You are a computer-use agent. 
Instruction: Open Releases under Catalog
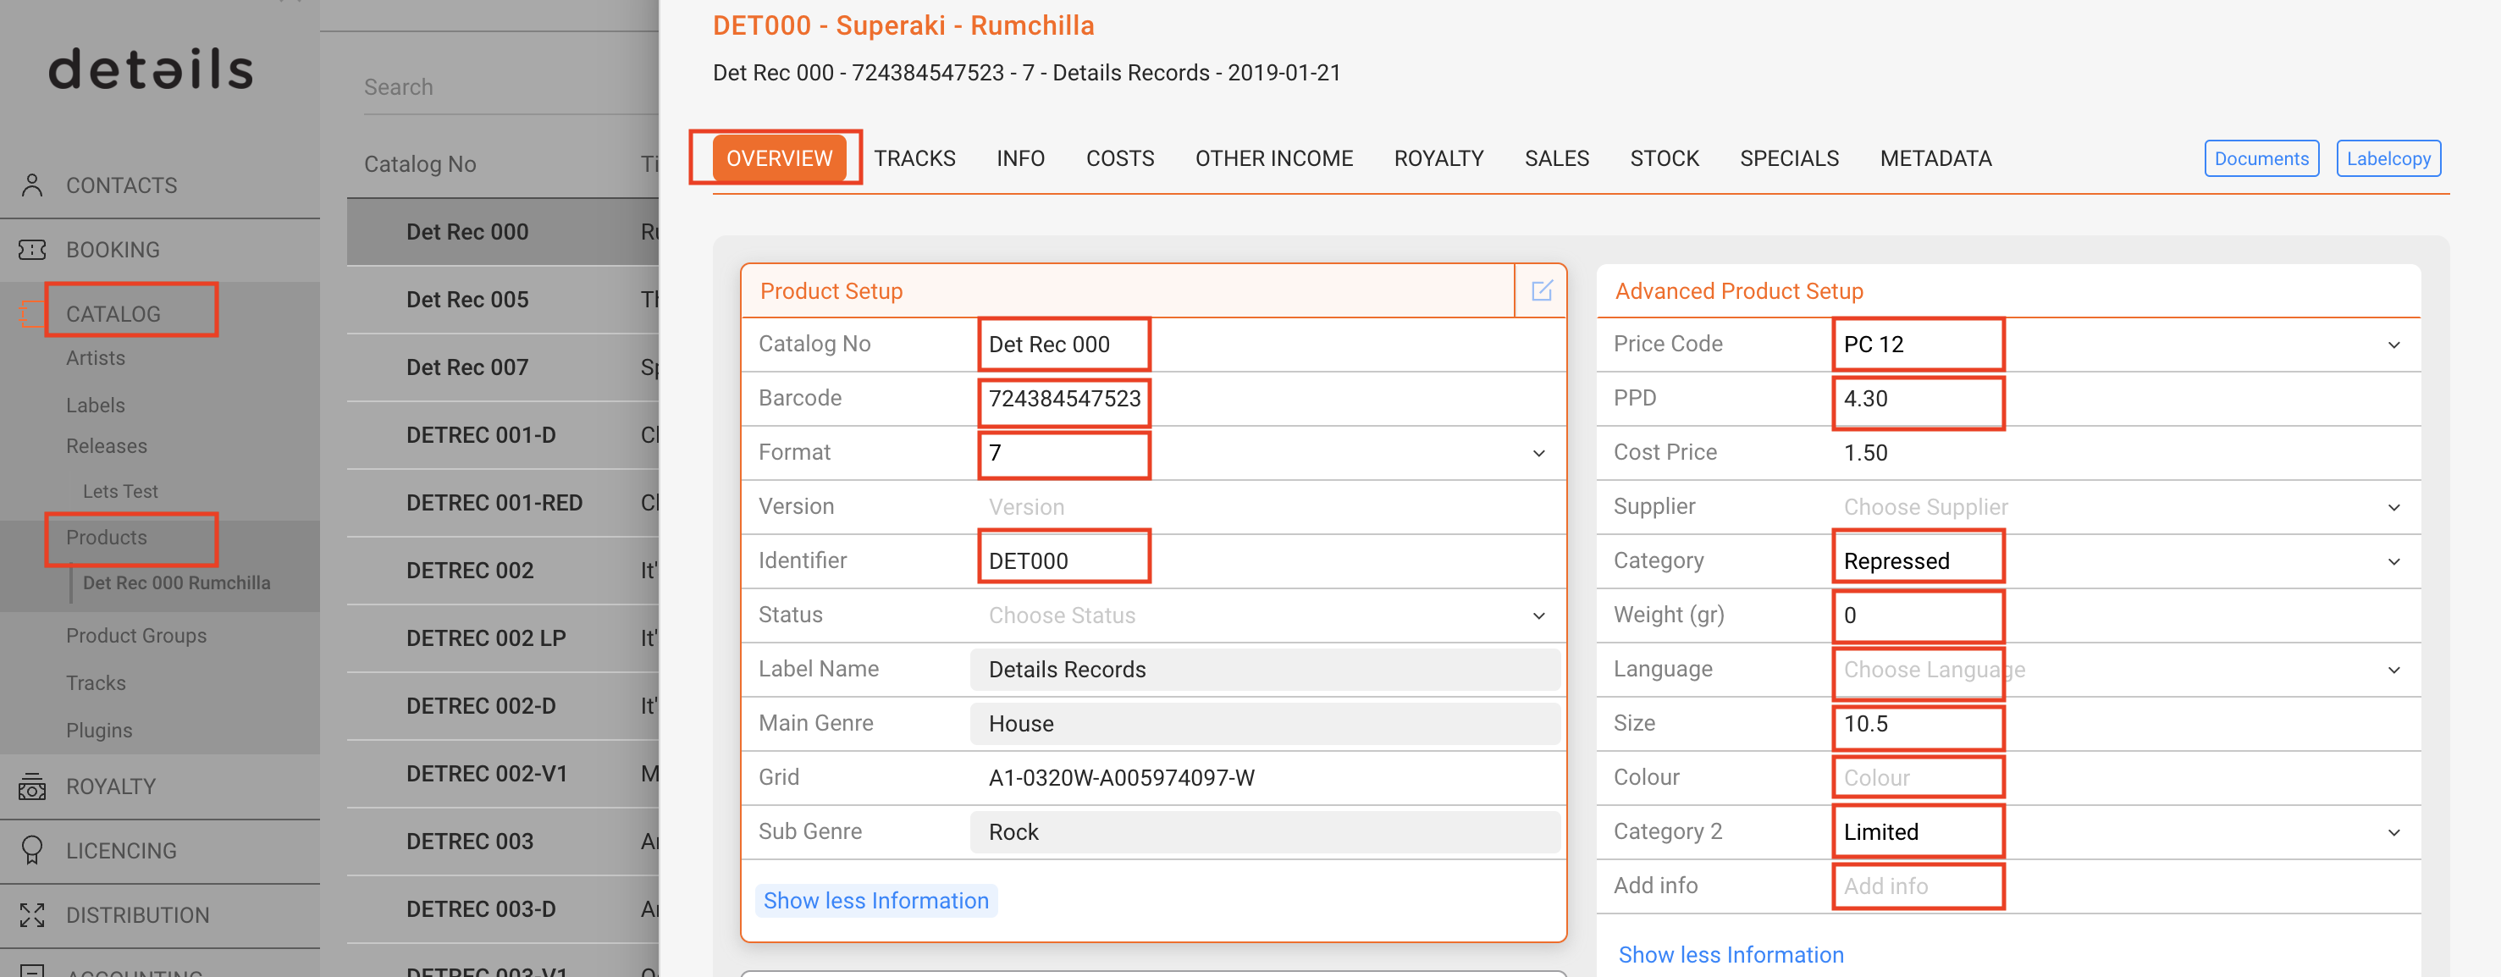(107, 446)
